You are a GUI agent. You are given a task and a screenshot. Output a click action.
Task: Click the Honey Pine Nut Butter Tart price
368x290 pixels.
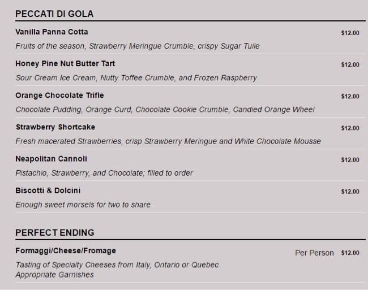pos(350,64)
